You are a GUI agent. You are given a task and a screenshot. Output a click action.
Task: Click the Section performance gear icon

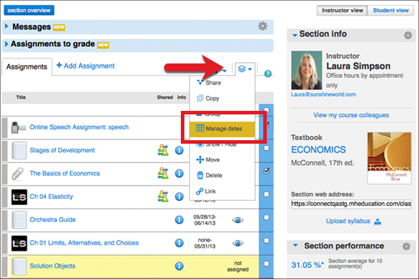coord(407,246)
